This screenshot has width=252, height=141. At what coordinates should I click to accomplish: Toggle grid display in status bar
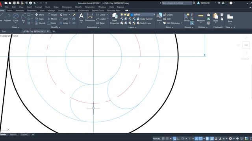[x=163, y=139]
